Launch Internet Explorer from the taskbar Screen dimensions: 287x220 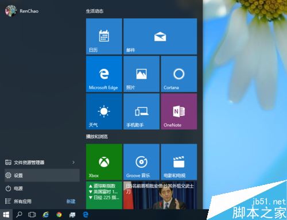[x=45, y=215]
